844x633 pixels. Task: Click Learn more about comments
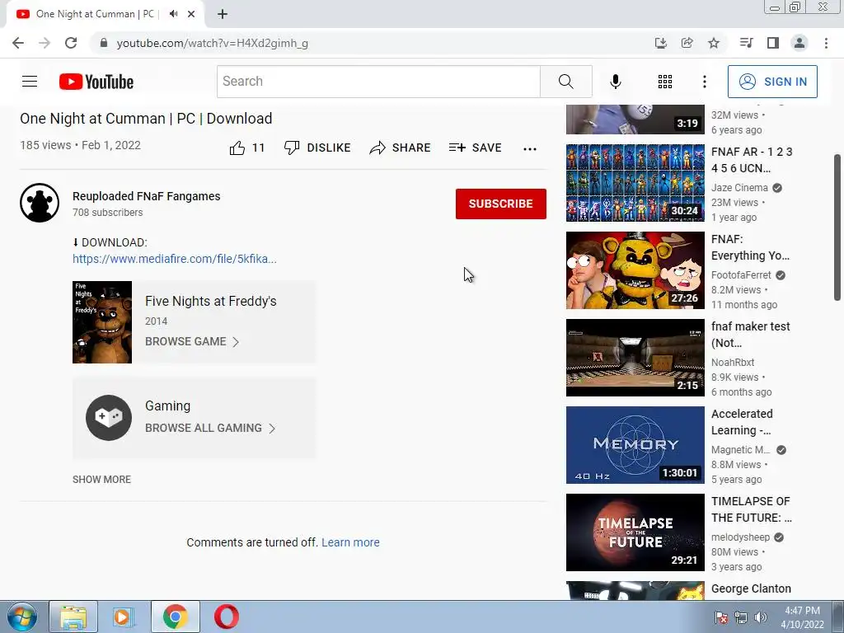coord(350,542)
